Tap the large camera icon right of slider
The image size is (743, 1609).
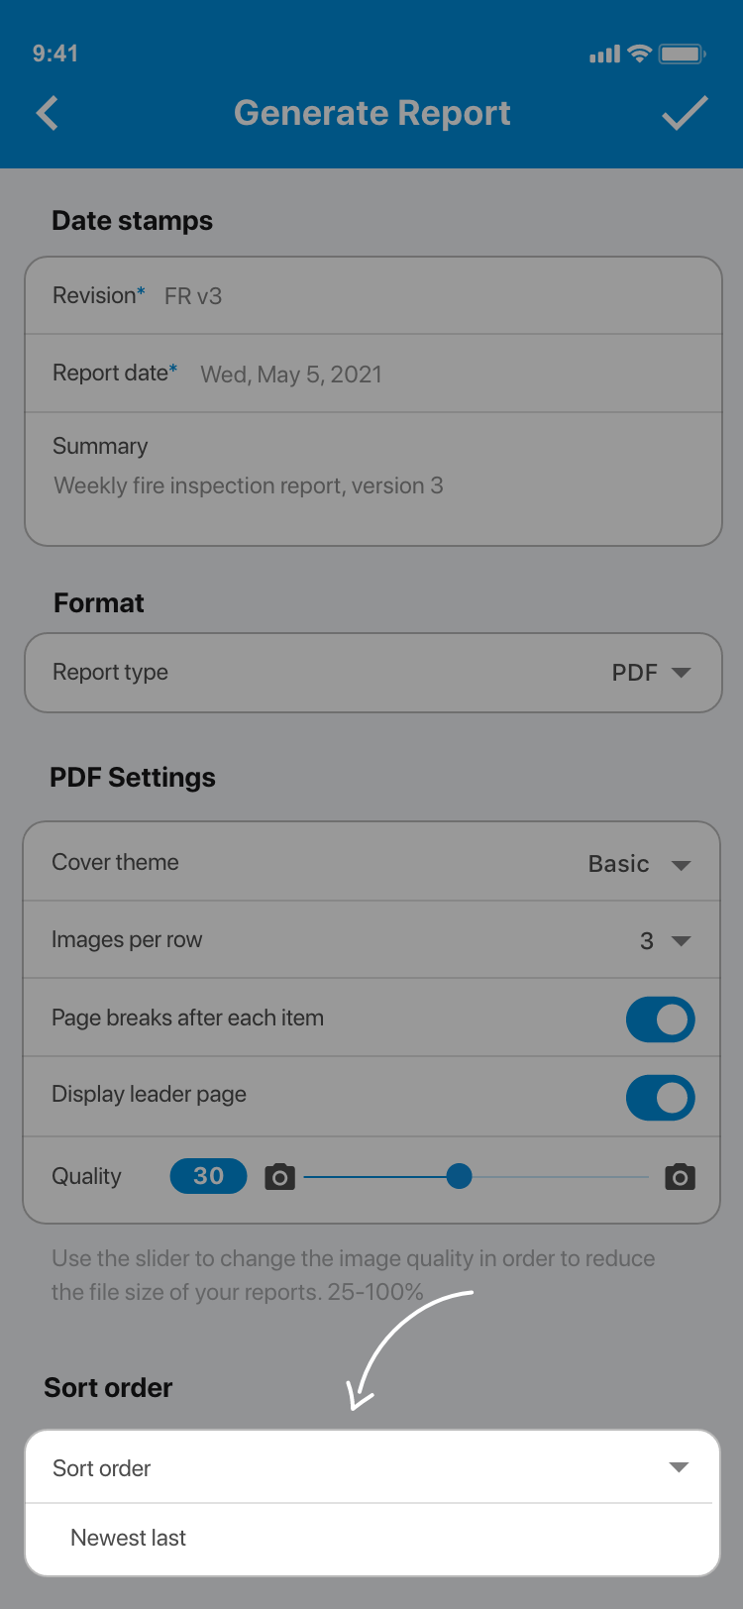point(680,1177)
